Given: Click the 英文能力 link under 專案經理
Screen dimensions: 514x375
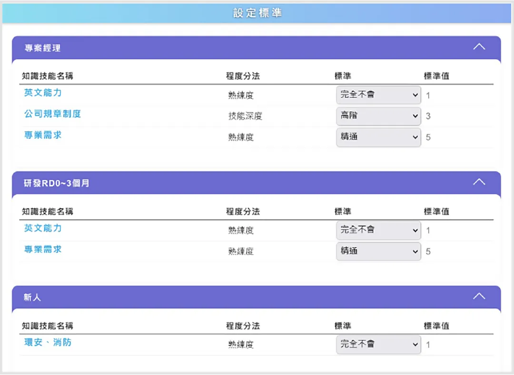Looking at the screenshot, I should coord(43,93).
